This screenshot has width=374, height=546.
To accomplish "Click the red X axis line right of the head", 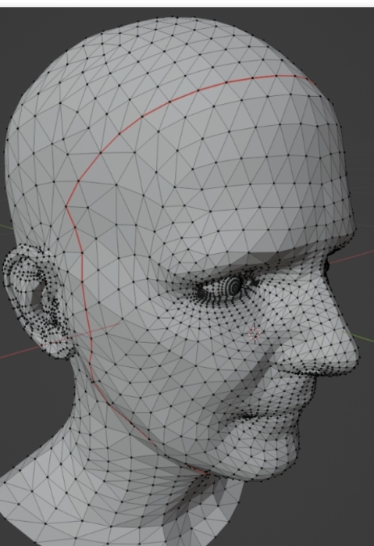I will pyautogui.click(x=351, y=257).
